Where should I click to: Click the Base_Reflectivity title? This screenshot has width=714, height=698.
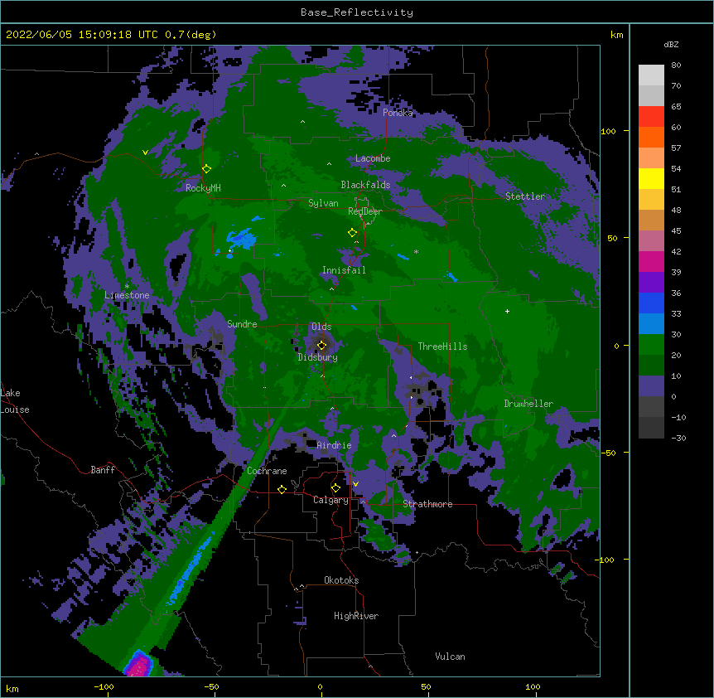coord(357,12)
